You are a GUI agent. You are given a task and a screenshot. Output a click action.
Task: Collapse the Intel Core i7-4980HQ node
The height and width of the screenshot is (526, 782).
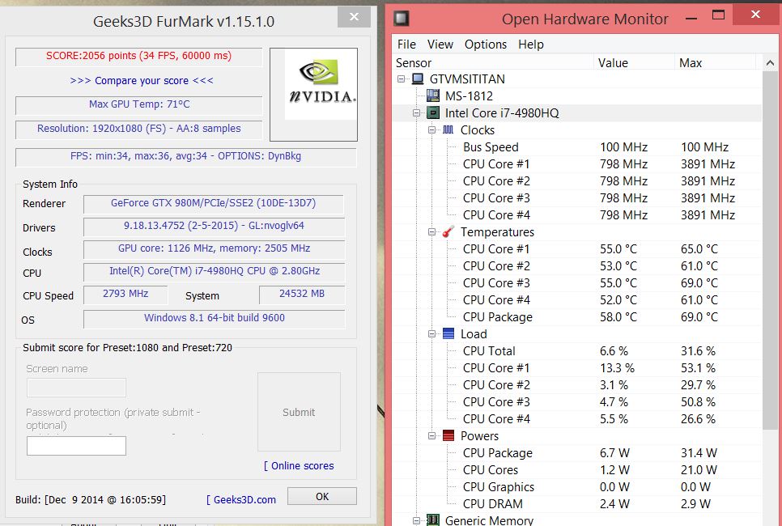point(416,112)
